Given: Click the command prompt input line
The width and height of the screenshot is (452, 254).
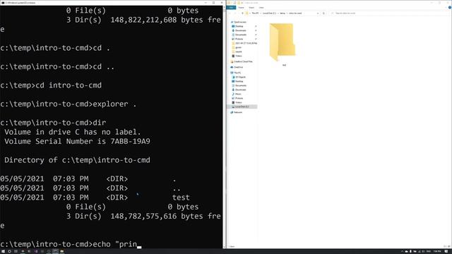Looking at the screenshot, I should coord(71,244).
